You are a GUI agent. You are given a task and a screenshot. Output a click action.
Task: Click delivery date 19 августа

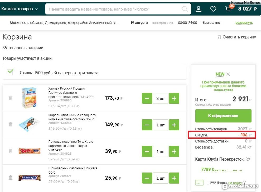point(139,23)
